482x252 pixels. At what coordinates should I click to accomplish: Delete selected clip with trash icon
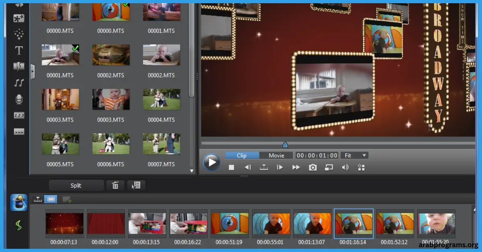tap(115, 185)
